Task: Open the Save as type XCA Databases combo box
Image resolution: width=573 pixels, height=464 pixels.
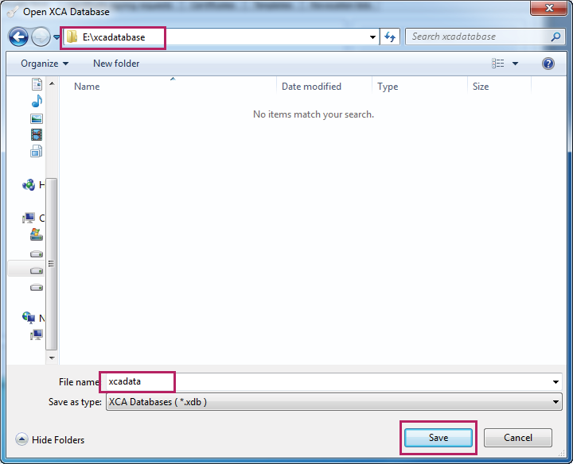Action: [333, 402]
